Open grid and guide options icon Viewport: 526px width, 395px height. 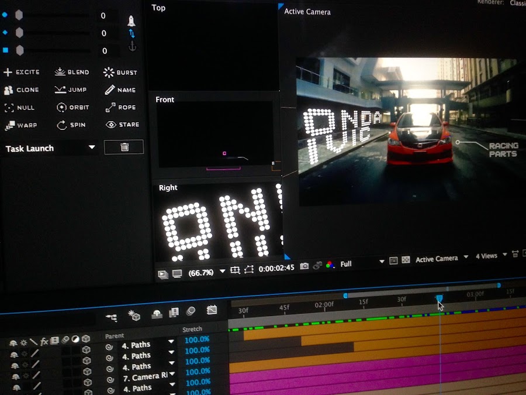pyautogui.click(x=235, y=270)
